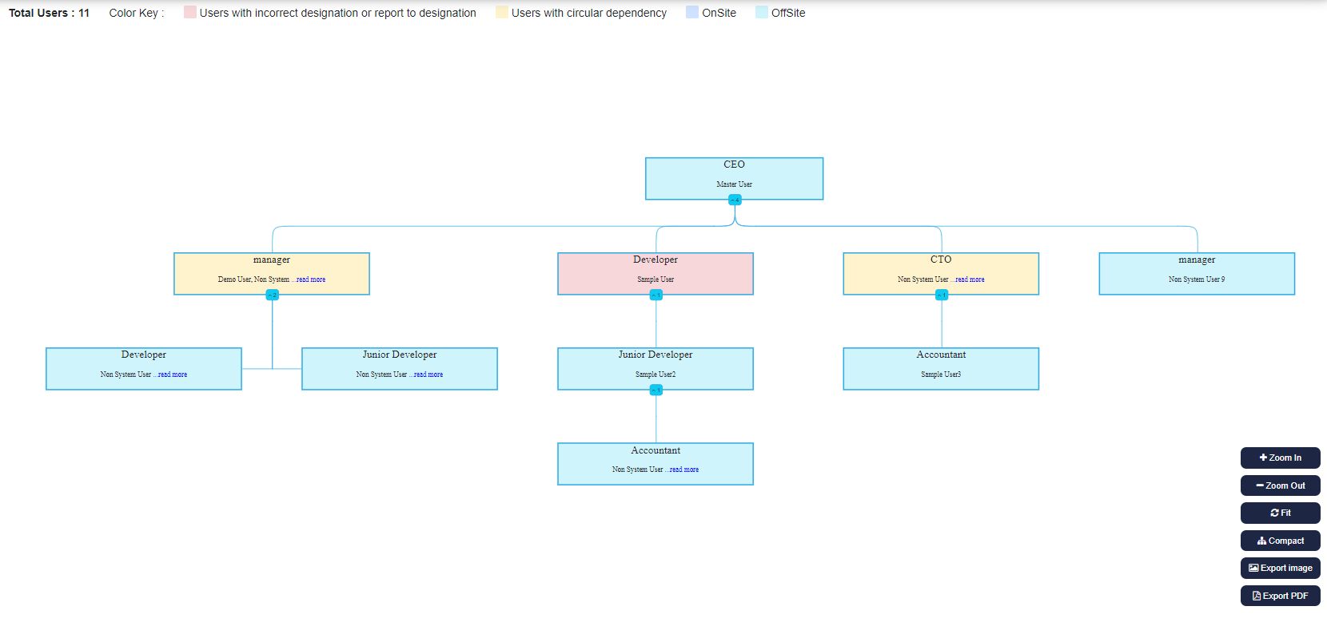The width and height of the screenshot is (1327, 642).
Task: Click the pink incorrect designation color swatch
Action: pyautogui.click(x=190, y=12)
